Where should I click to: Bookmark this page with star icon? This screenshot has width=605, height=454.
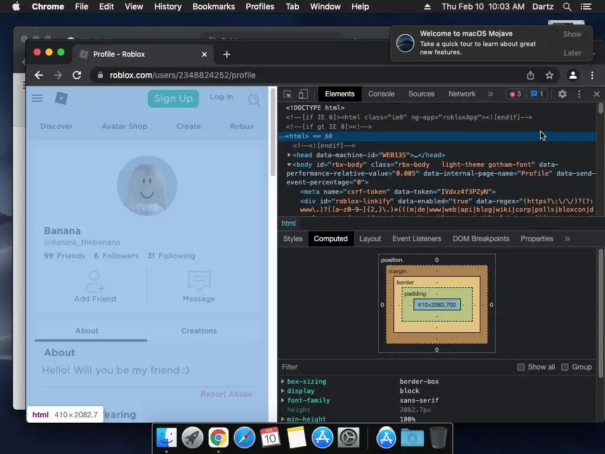coord(549,75)
